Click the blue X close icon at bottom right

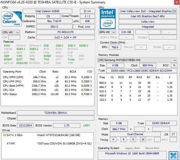coord(173,156)
